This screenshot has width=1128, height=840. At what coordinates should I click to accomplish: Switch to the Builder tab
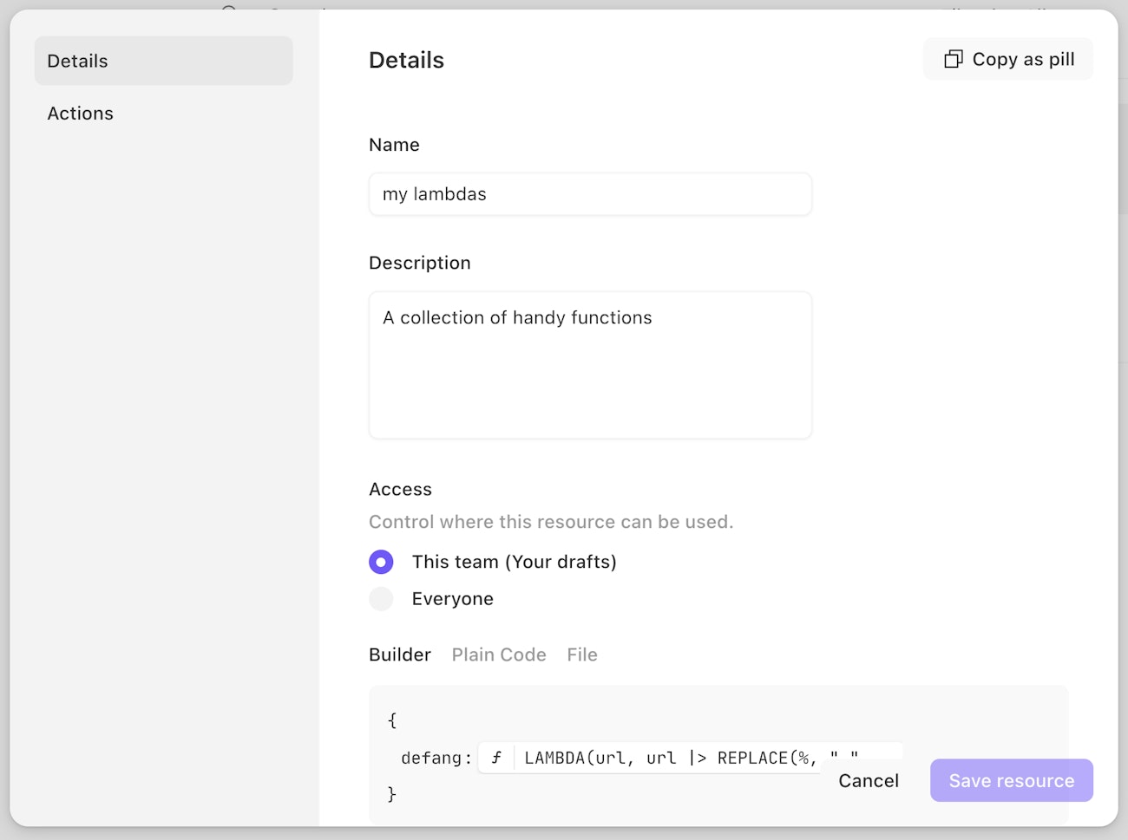coord(399,654)
